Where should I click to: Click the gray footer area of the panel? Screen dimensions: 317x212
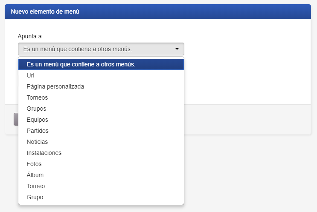coord(247,120)
